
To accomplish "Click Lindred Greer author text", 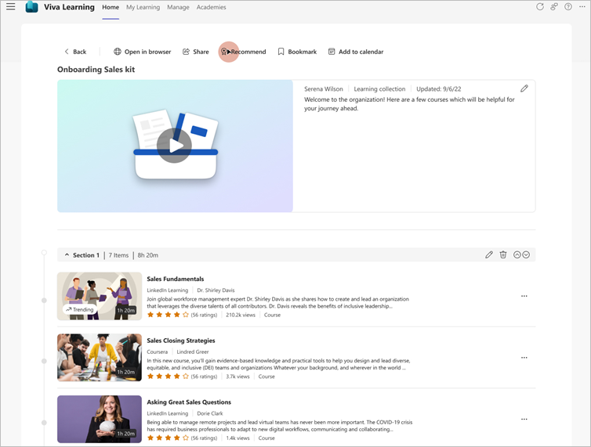I will (x=193, y=351).
